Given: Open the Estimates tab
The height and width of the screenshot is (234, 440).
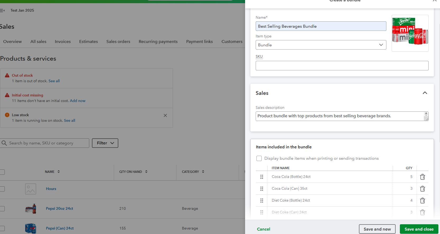Looking at the screenshot, I should pos(88,42).
